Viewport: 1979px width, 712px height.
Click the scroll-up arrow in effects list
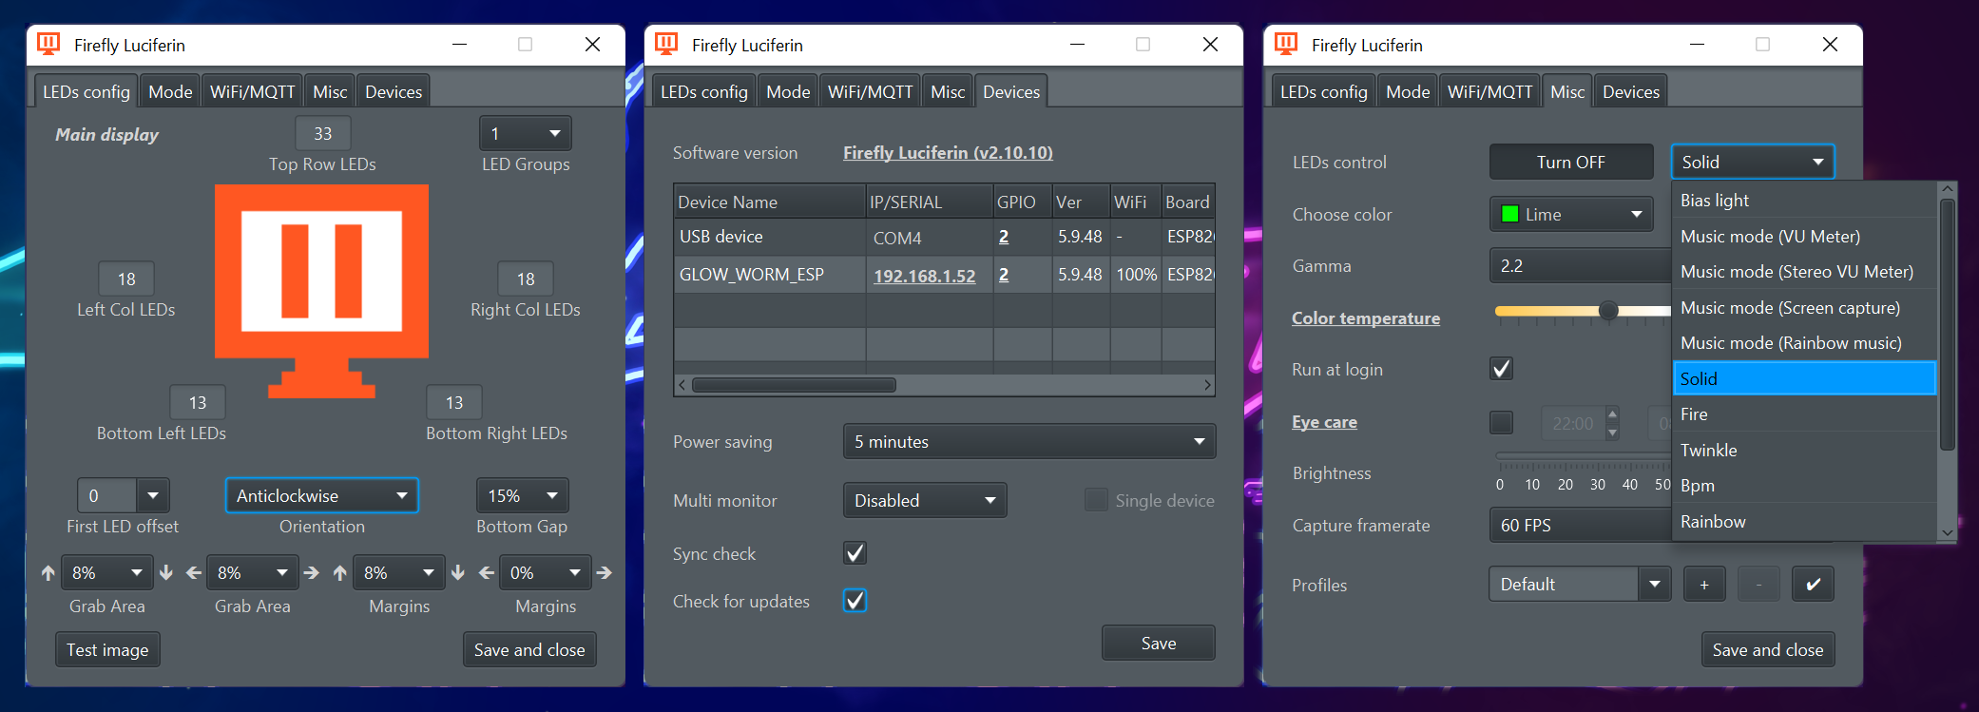1948,189
